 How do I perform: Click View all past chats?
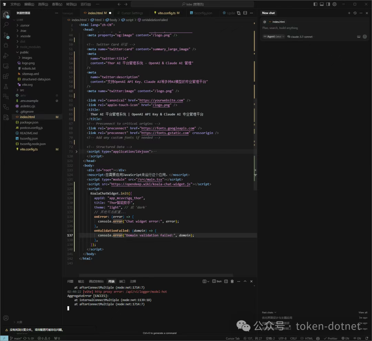363,312
